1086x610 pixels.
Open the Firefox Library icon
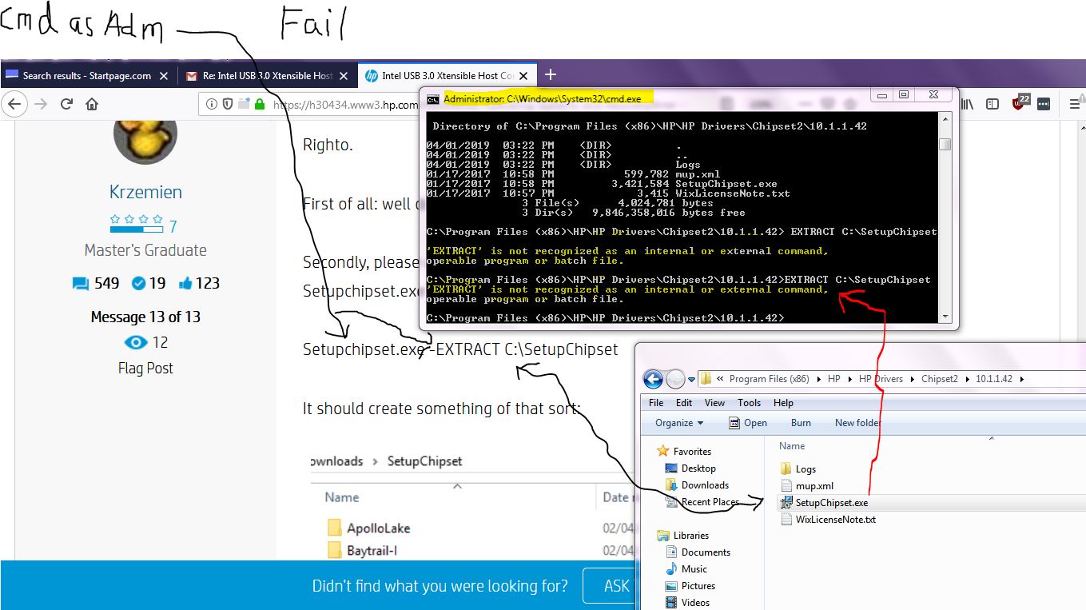point(968,104)
